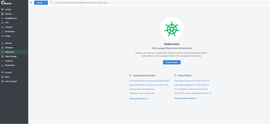The height and width of the screenshot is (124, 270).
Task: Select Account in the sidebar
Action: (x=8, y=72)
